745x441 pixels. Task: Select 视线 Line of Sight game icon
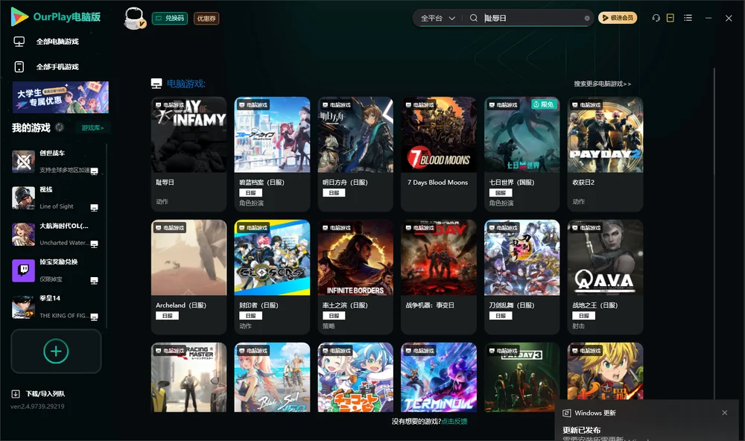pos(23,198)
